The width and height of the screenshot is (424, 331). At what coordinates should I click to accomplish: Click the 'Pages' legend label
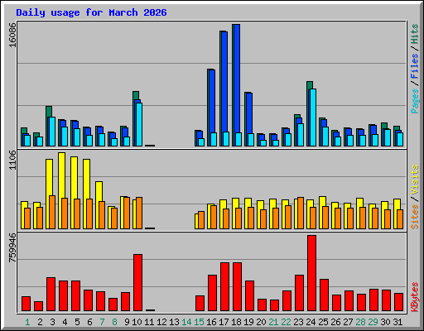(x=415, y=101)
